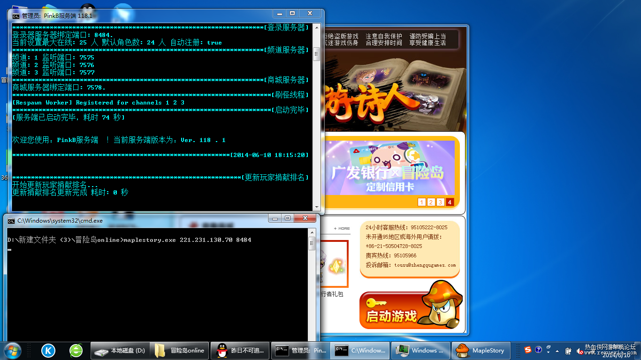Select banner slide 2
641x360 pixels.
click(431, 202)
